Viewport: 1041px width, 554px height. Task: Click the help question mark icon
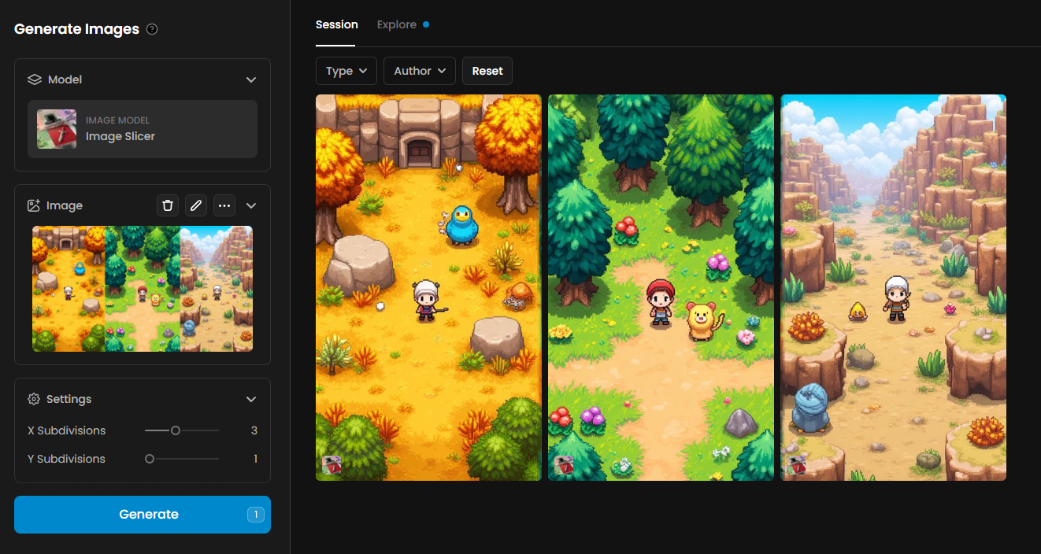coord(152,29)
